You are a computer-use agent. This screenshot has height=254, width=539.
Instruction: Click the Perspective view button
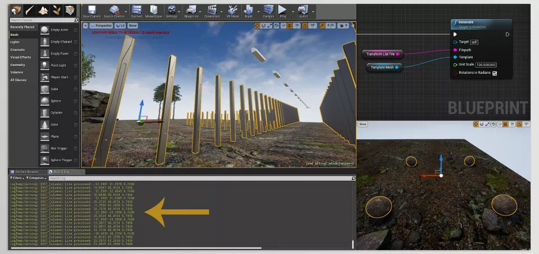(102, 26)
